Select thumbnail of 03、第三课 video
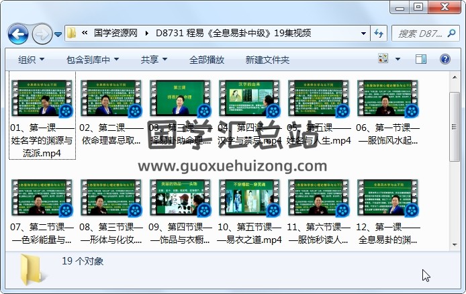Image resolution: width=466 pixels, height=294 pixels. (x=181, y=98)
